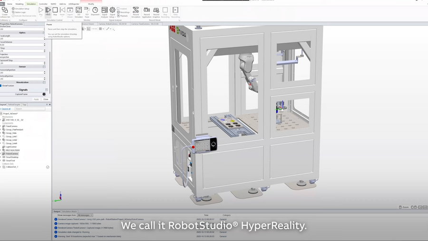The width and height of the screenshot is (428, 241).
Task: Click the Apply button
Action: 36,99
